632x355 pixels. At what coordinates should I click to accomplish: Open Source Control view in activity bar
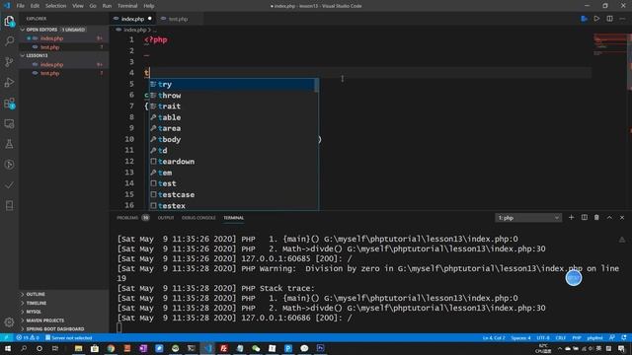(x=9, y=61)
